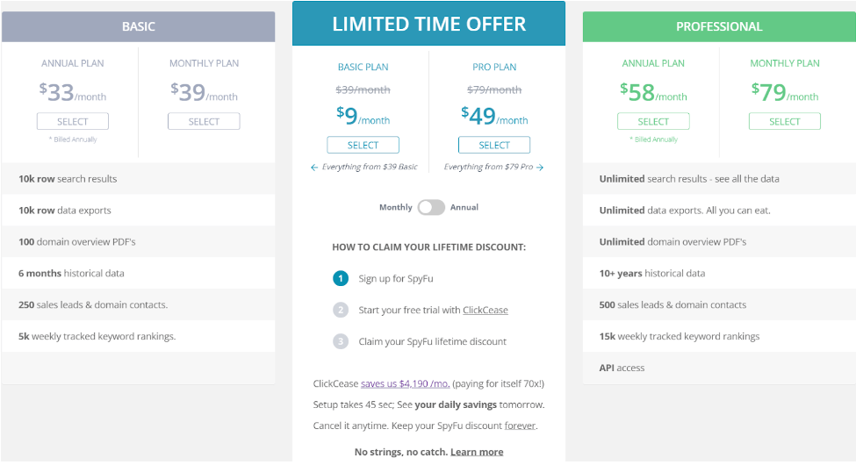856x465 pixels.
Task: Click the LIMITED TIME OFFER header banner
Action: 428,24
